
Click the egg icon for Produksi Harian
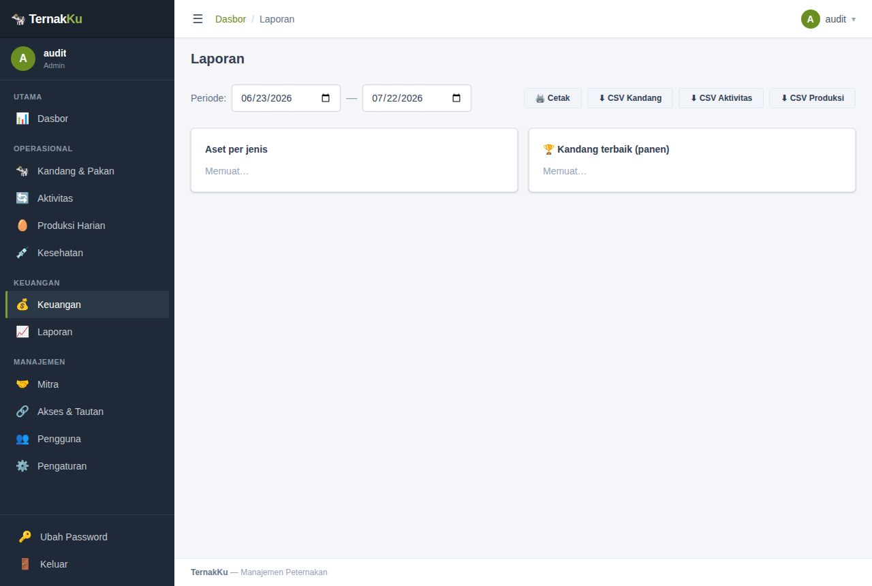point(22,226)
